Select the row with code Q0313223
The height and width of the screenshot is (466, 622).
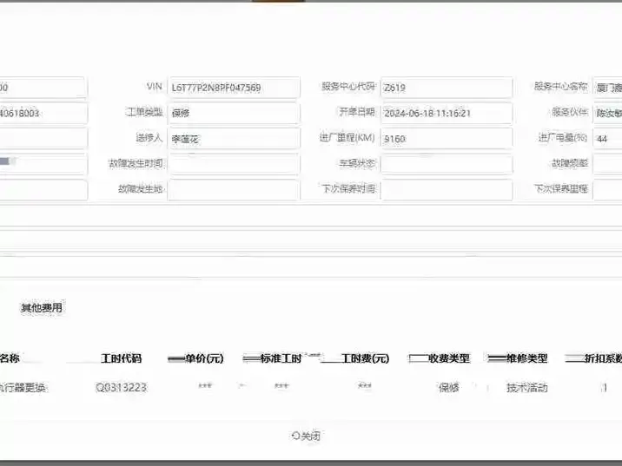point(311,387)
